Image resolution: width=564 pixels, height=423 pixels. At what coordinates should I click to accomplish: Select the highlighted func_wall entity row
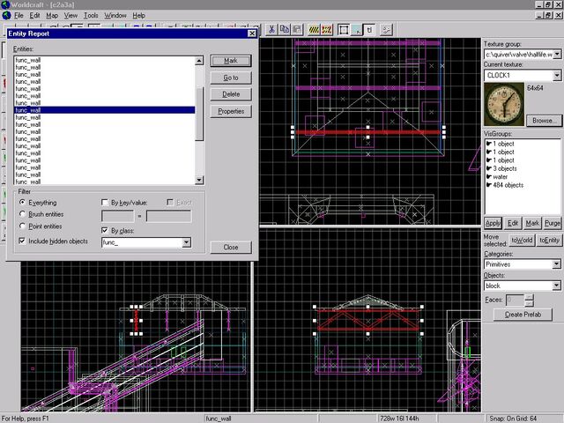click(x=105, y=110)
